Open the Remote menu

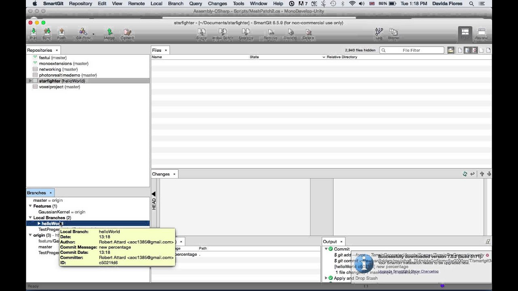(136, 4)
